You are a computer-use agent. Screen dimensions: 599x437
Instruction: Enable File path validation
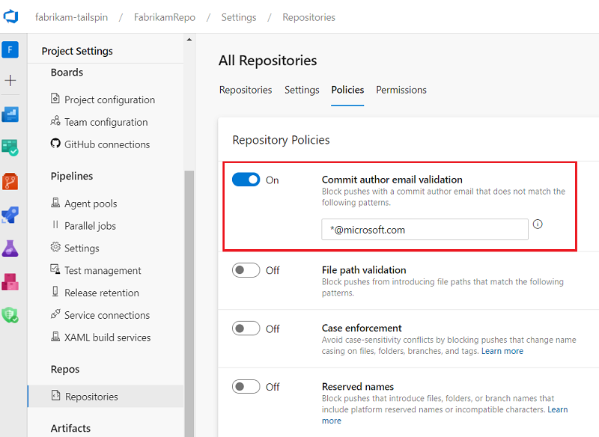(248, 270)
